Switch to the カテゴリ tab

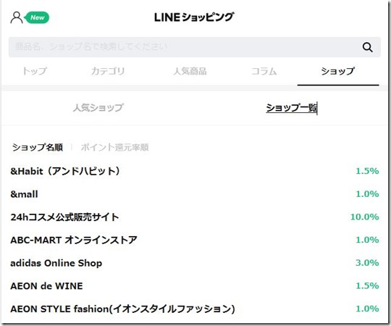click(108, 71)
